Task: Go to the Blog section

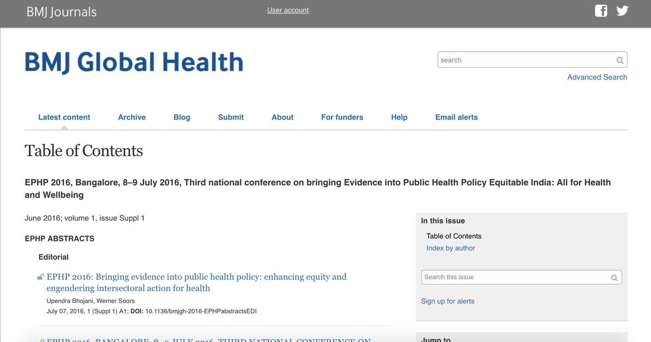Action: [182, 117]
